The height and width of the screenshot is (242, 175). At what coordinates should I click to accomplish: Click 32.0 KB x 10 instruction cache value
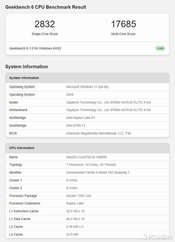click(75, 211)
